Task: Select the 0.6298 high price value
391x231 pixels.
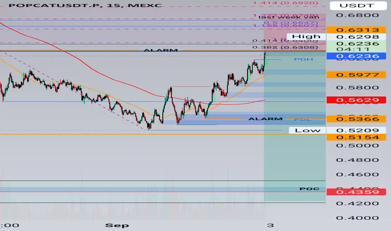Action: [x=356, y=37]
